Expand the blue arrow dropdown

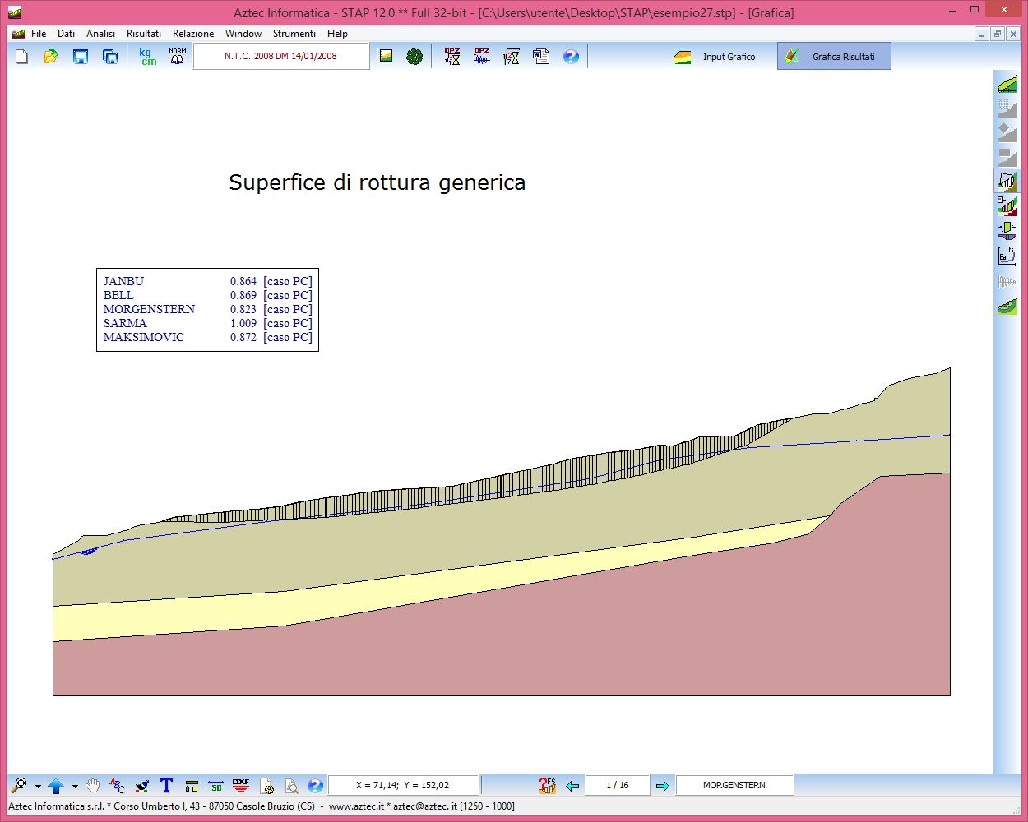click(x=75, y=787)
